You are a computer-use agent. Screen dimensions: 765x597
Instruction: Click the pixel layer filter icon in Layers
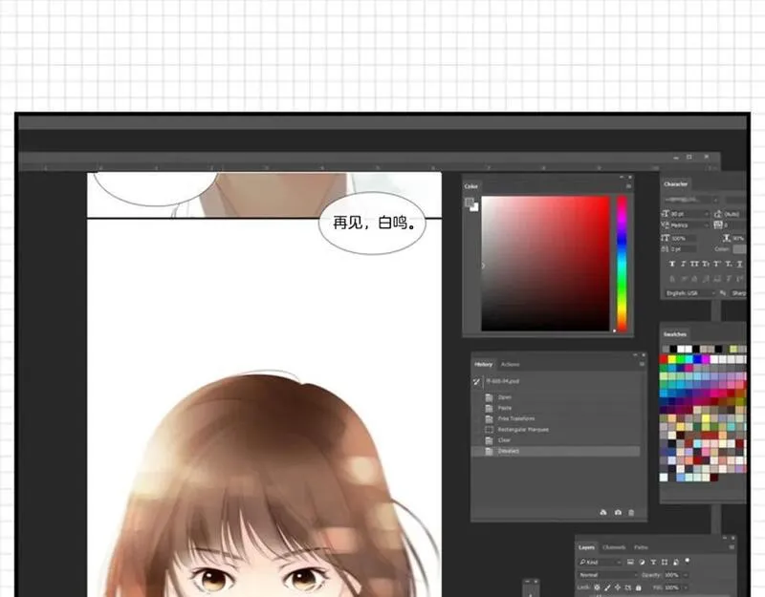pos(630,562)
